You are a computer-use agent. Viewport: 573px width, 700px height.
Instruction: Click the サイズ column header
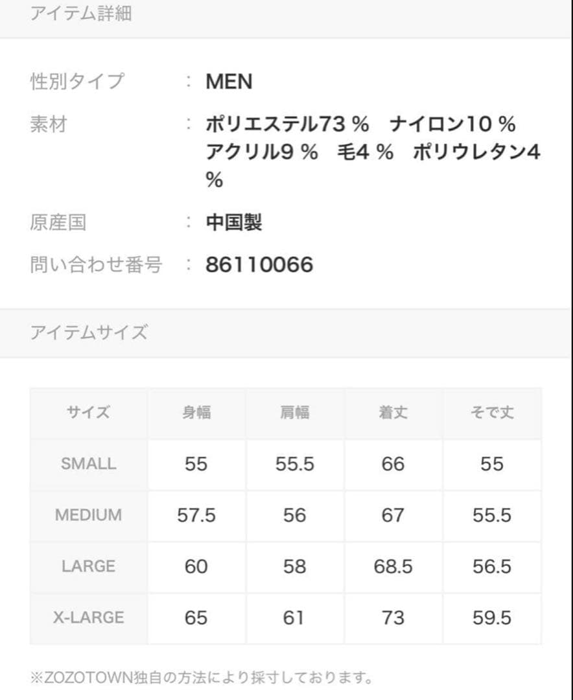tap(89, 413)
